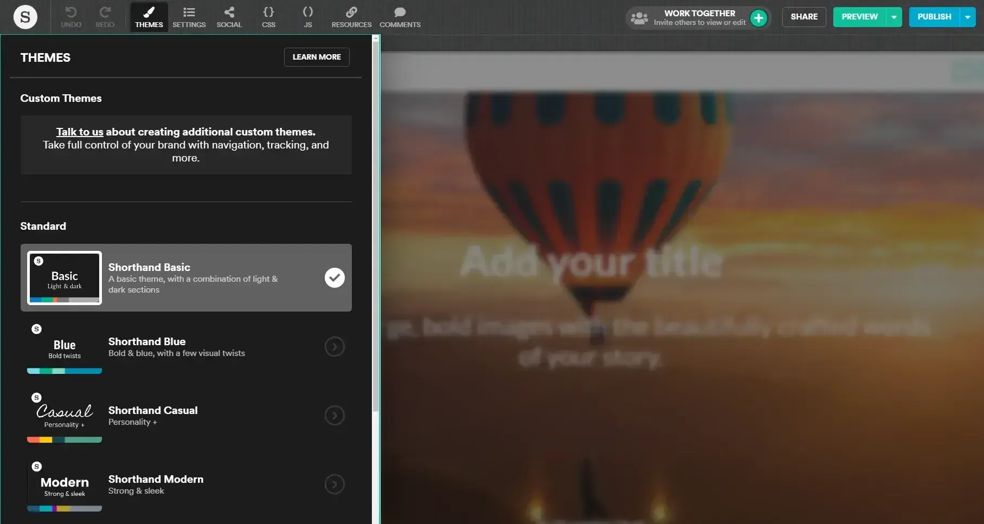
Task: Click the Preview button
Action: click(x=859, y=17)
